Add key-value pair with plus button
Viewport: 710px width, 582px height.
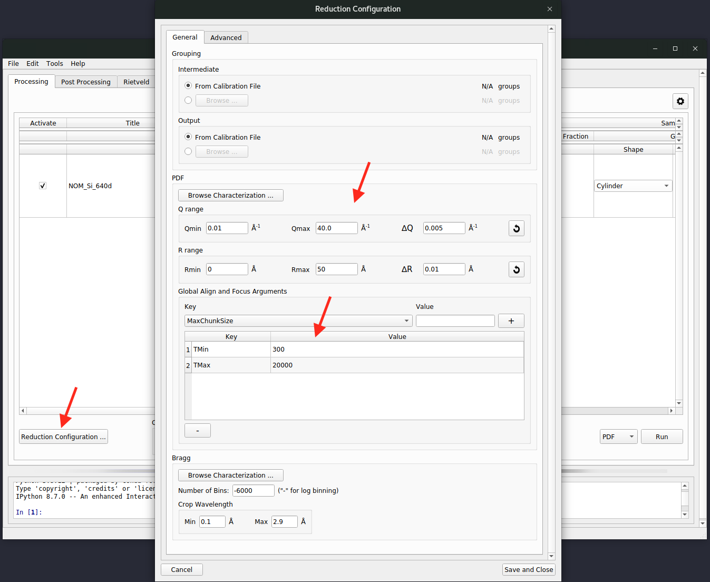pyautogui.click(x=511, y=321)
